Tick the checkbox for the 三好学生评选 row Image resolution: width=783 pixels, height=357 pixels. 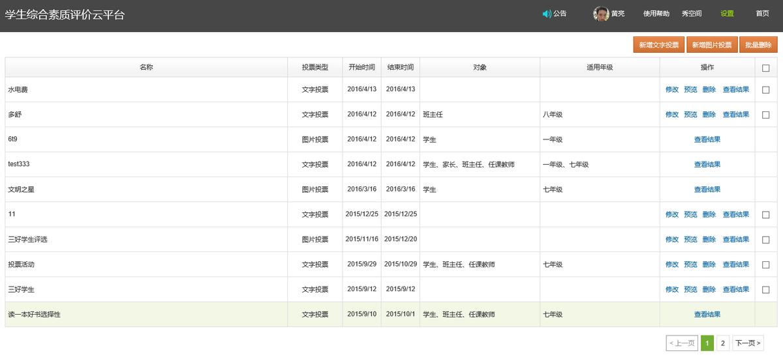[765, 240]
